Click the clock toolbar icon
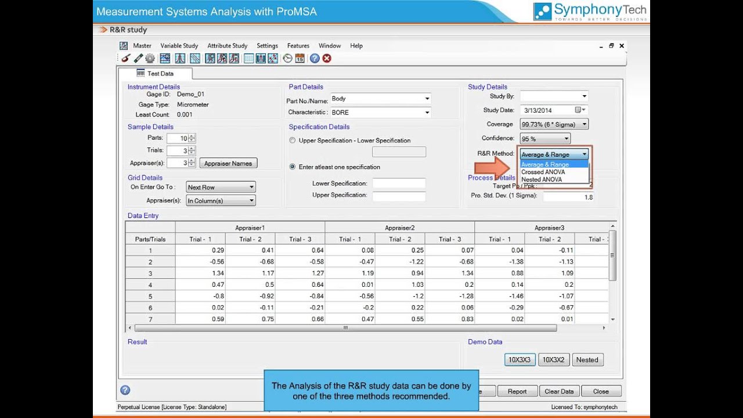The width and height of the screenshot is (743, 418). (x=287, y=58)
